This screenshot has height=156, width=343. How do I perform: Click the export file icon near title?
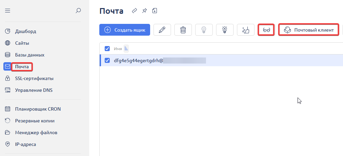(155, 11)
